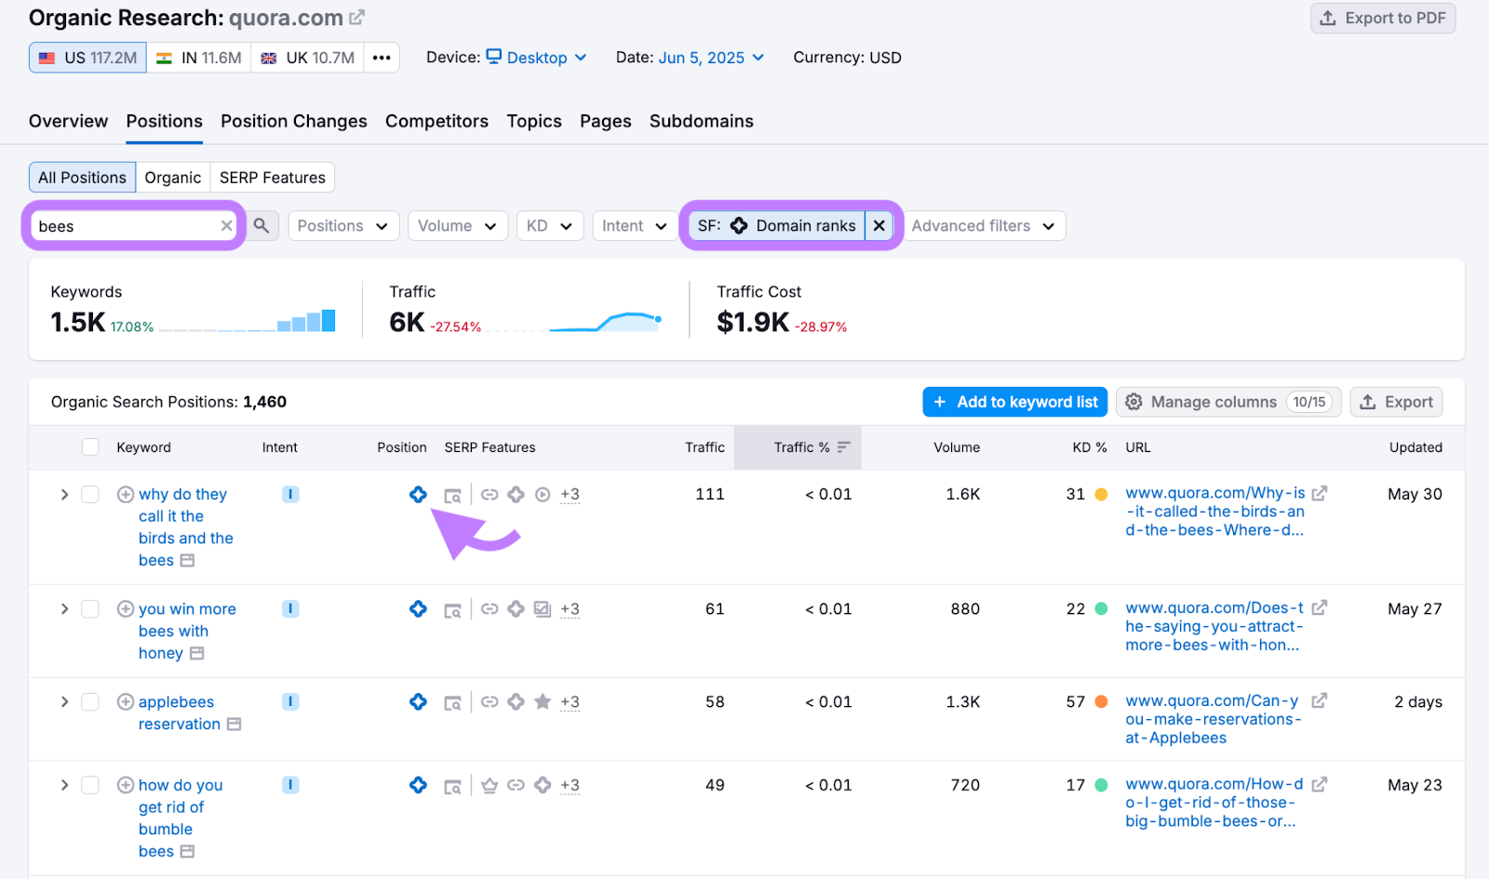Check the row for "how do you get rid of bumble bees"

(89, 785)
